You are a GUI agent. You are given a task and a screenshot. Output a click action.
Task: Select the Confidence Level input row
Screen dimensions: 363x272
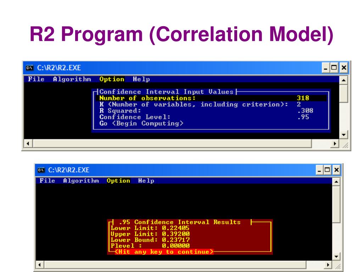pyautogui.click(x=211, y=117)
